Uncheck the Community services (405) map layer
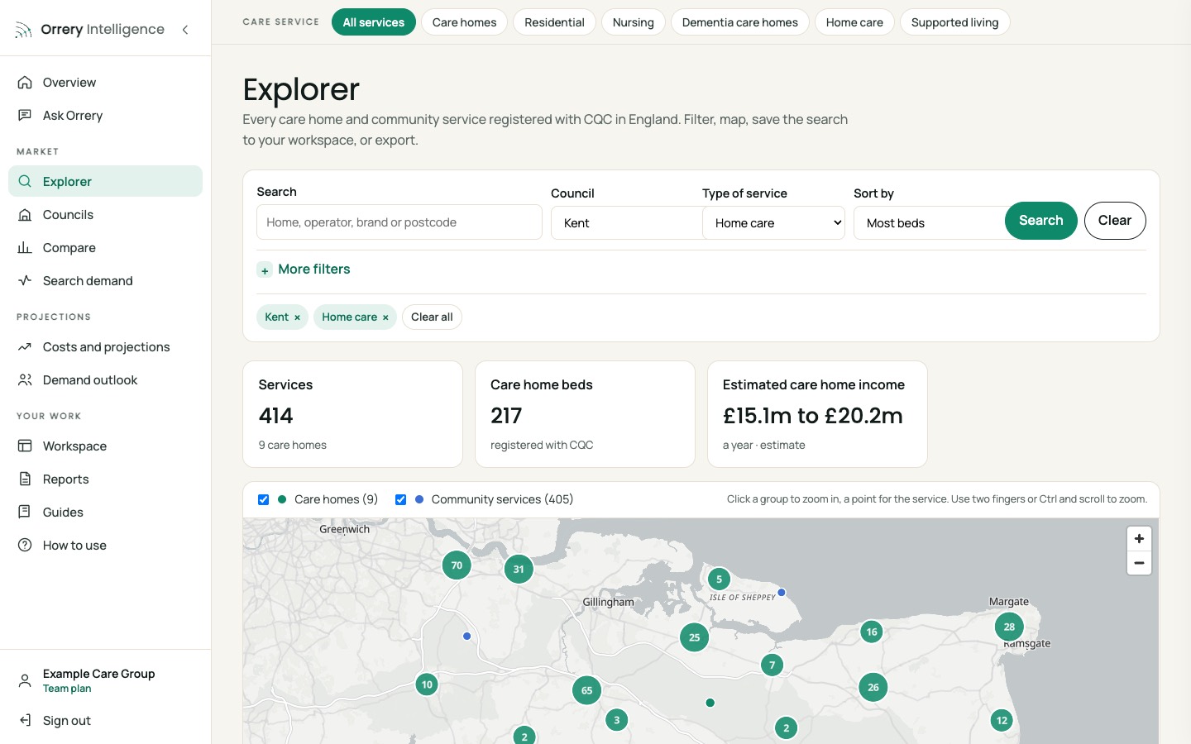1191x744 pixels. click(x=400, y=499)
